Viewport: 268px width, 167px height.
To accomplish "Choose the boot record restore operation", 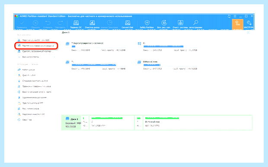I will (x=34, y=92).
